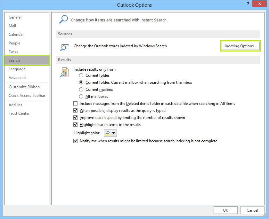This screenshot has height=219, width=269.
Task: Open the Help question mark icon
Action: [x=248, y=4]
